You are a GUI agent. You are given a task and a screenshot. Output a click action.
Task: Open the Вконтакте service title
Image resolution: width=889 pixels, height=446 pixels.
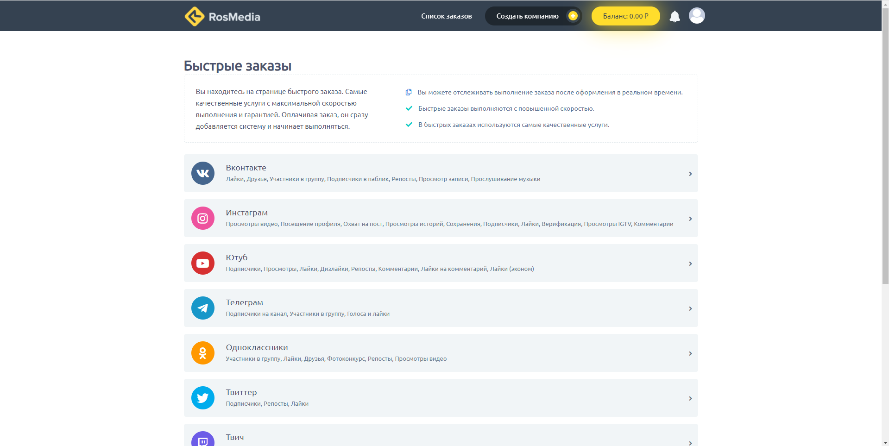246,168
